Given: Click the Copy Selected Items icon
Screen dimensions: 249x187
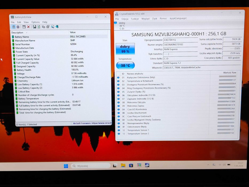Looking at the screenshot, I should (x=43, y=27).
